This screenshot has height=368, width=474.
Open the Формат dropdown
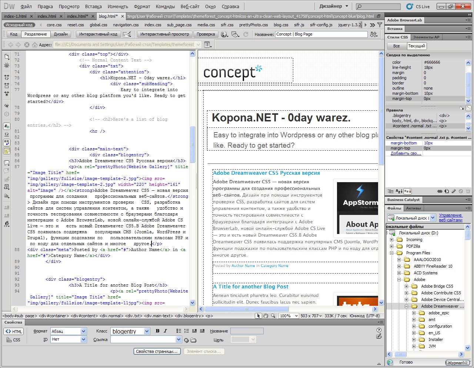pyautogui.click(x=83, y=331)
